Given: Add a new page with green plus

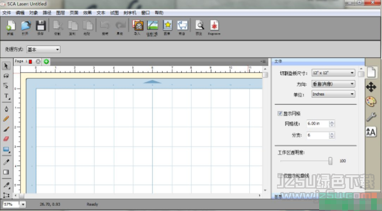Looking at the screenshot, I should click(x=46, y=62).
